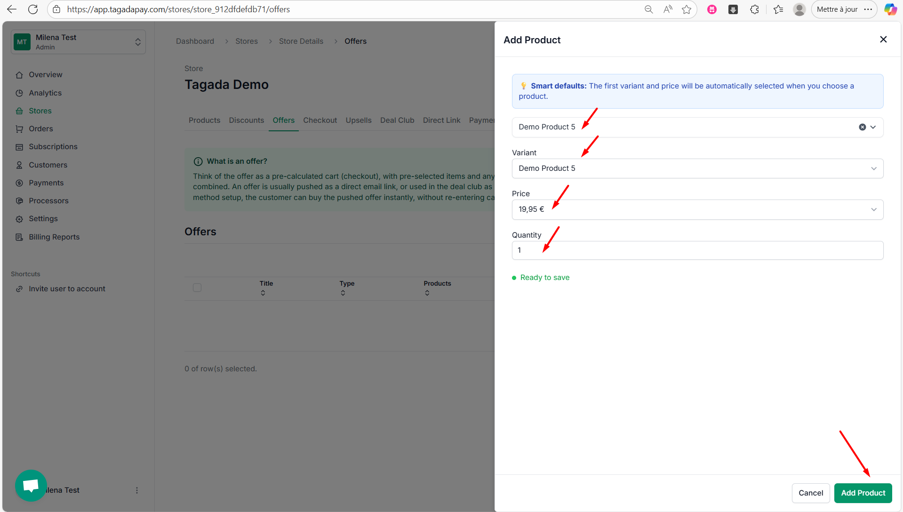
Task: Open the user options three-dot menu
Action: 137,490
